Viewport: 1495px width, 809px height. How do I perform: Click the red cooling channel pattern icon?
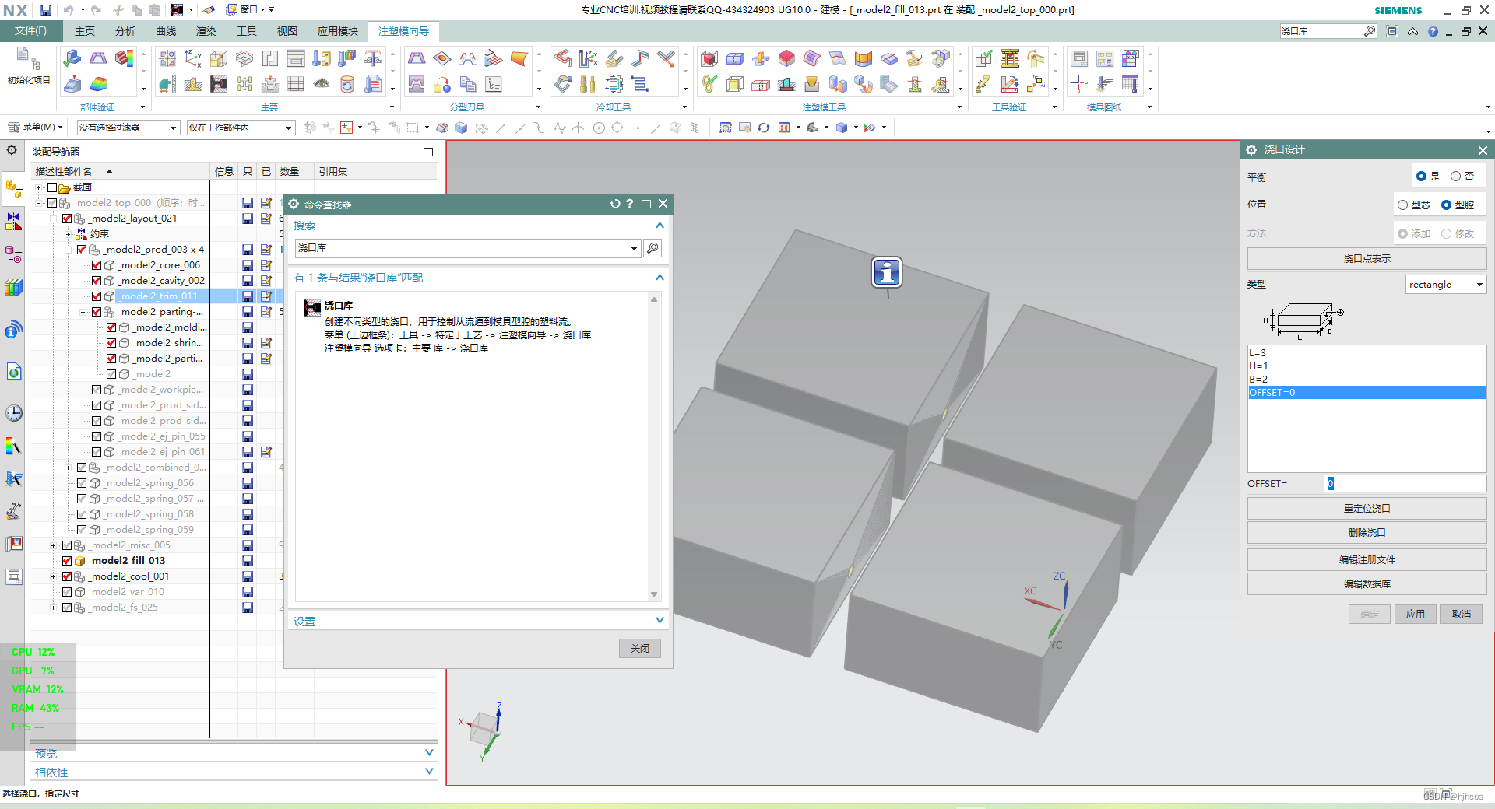[x=563, y=58]
